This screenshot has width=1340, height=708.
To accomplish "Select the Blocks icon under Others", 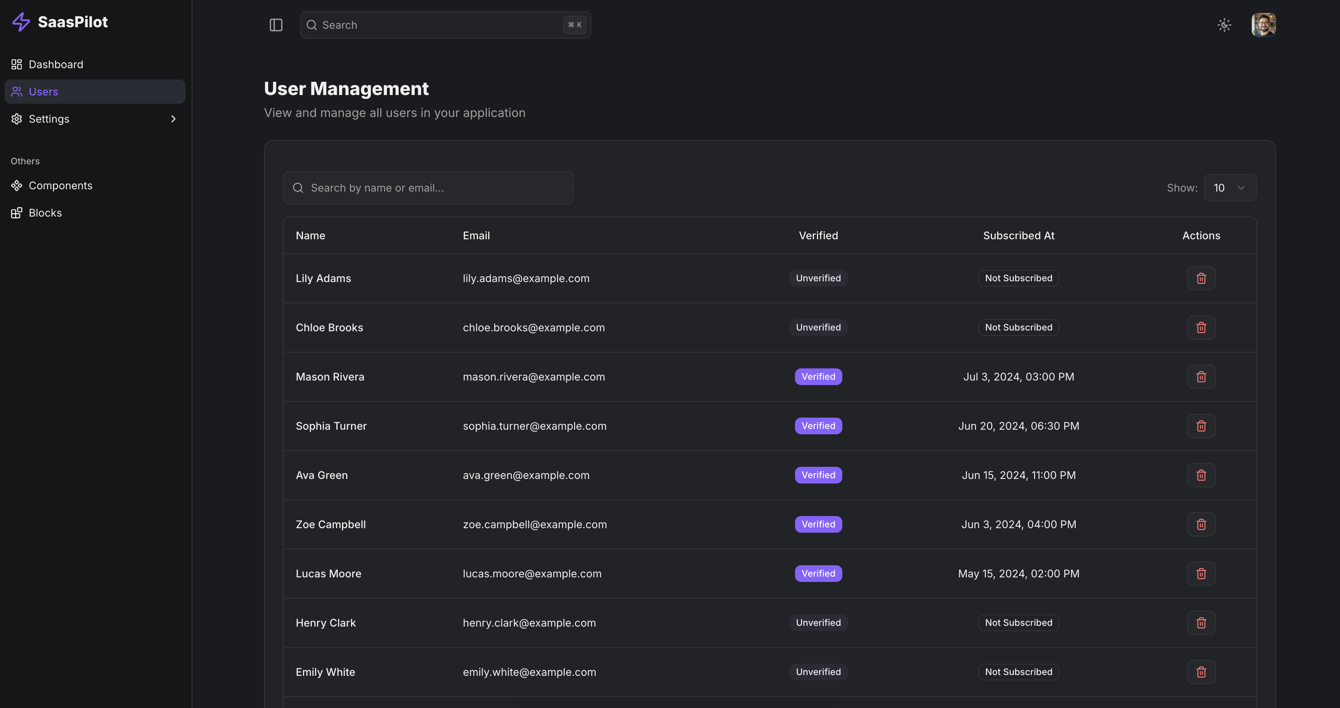I will (x=16, y=212).
